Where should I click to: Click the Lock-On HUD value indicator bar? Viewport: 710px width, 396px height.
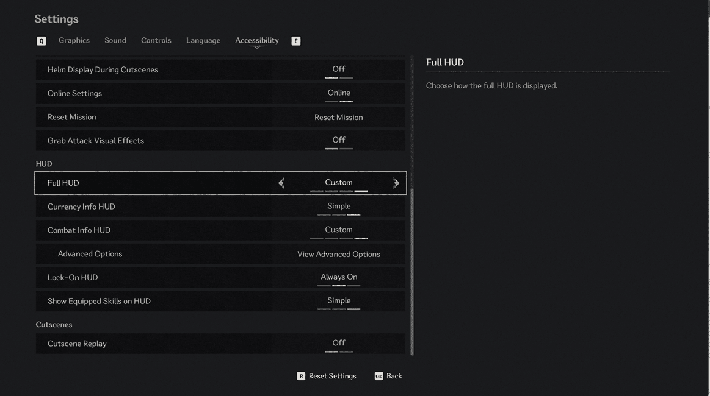(339, 286)
